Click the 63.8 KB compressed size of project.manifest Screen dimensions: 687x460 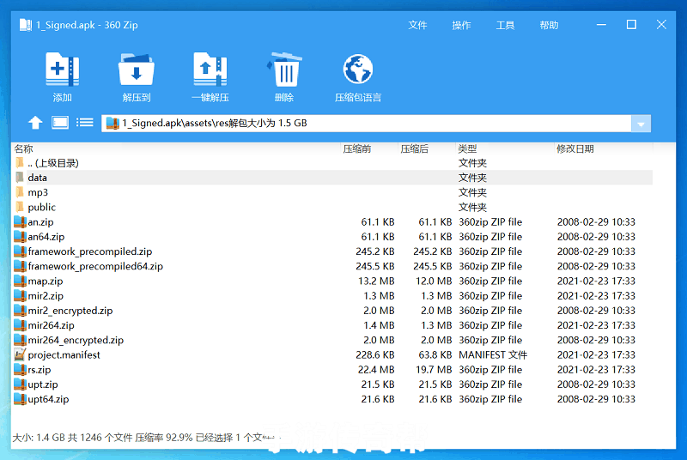point(435,355)
